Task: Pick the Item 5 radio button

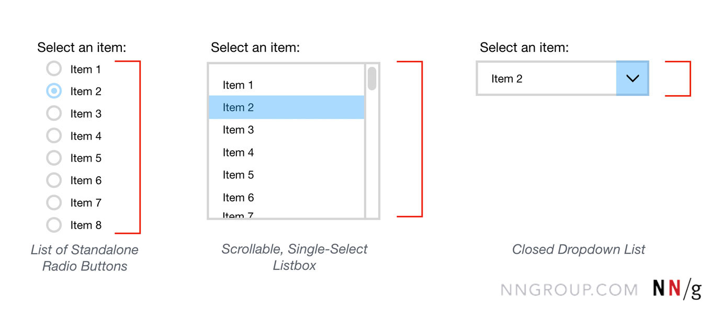Action: tap(54, 158)
